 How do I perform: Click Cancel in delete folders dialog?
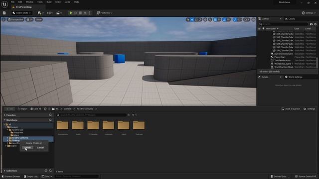(x=40, y=148)
